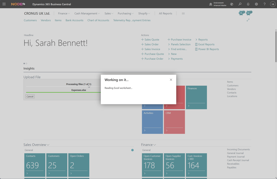This screenshot has height=179, width=277.
Task: Click the arrow on the Contacts tile
Action: point(27,173)
